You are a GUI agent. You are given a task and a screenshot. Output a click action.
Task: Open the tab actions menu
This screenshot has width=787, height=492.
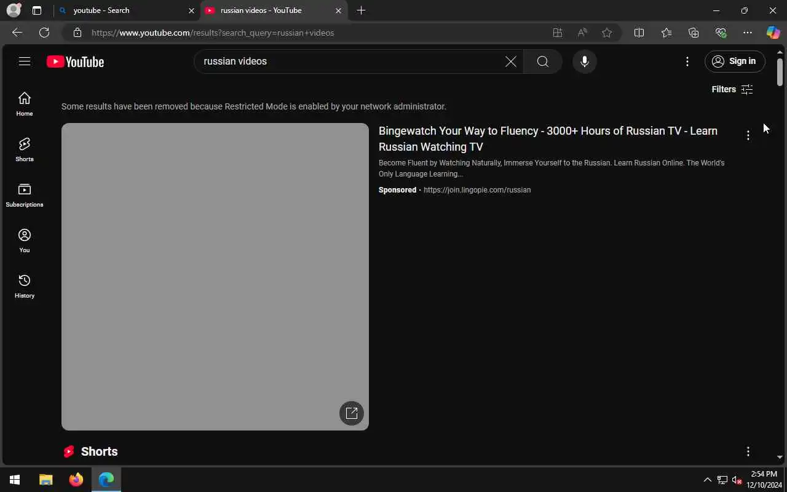click(x=37, y=10)
